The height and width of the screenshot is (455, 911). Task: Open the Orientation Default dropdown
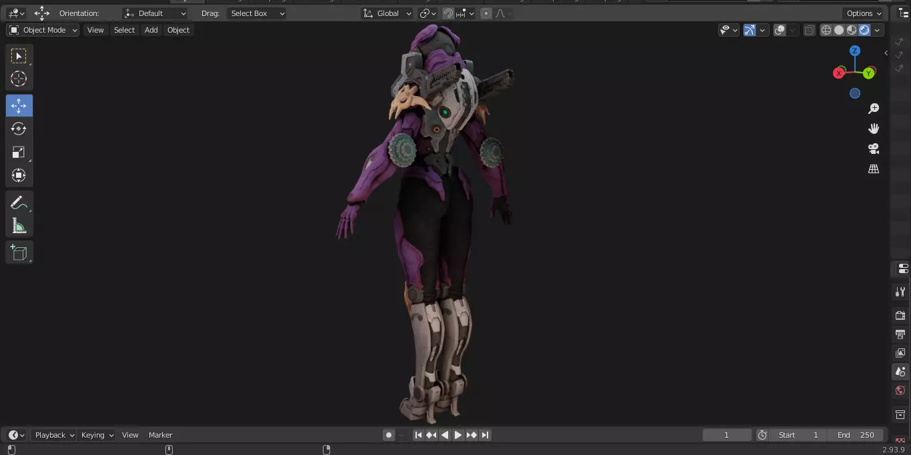(x=155, y=13)
